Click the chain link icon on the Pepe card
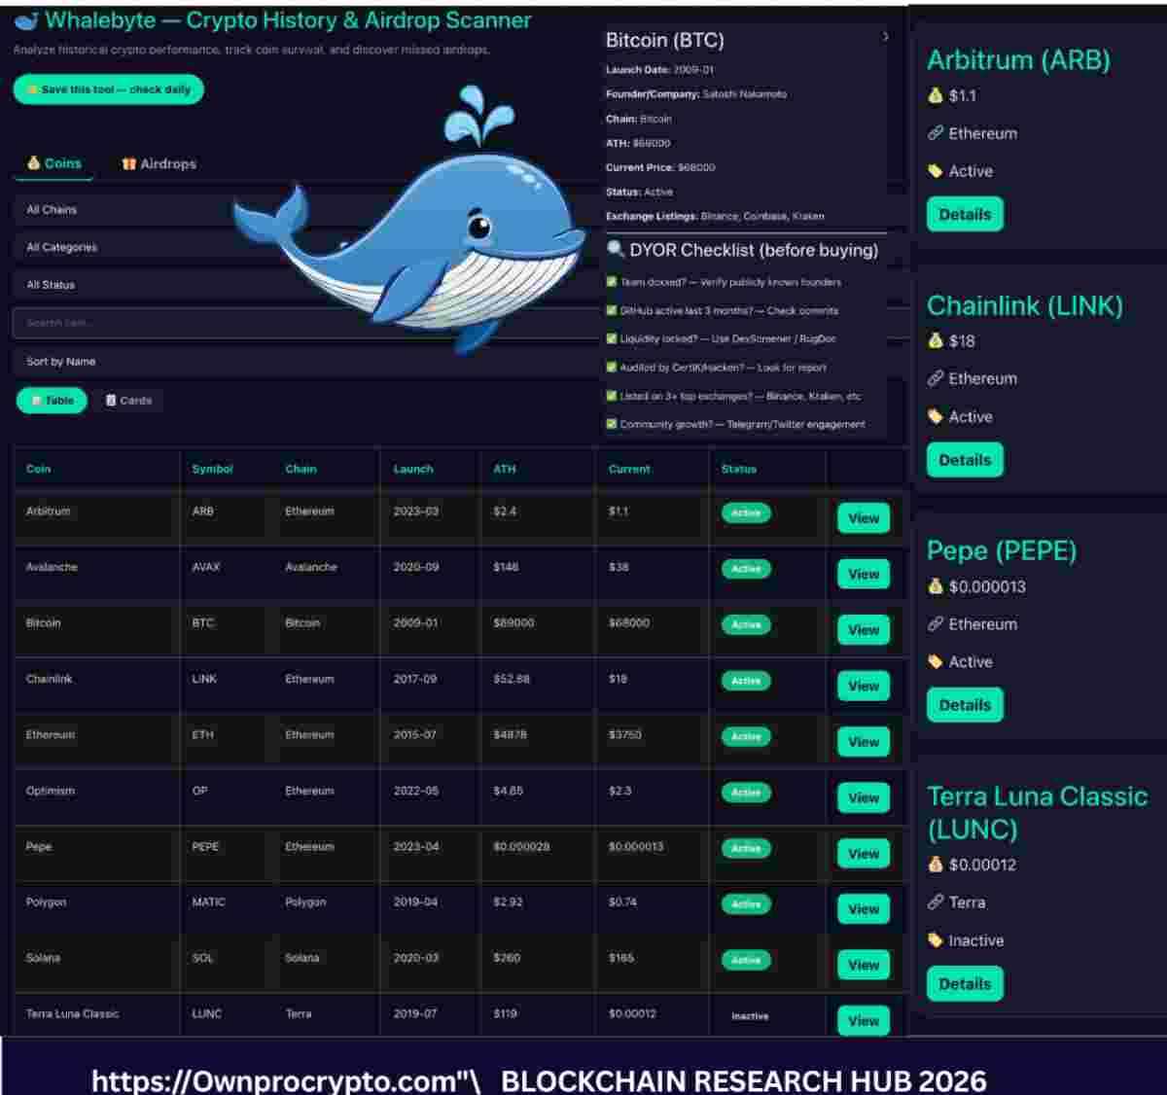Image resolution: width=1167 pixels, height=1095 pixels. click(936, 624)
